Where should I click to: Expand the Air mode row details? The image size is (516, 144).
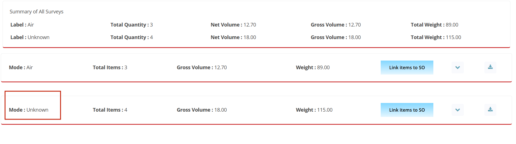[x=458, y=68]
